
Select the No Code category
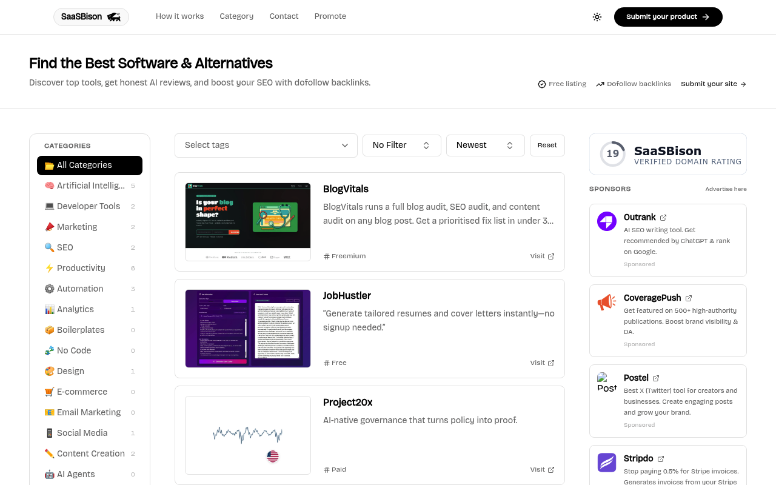tap(90, 350)
